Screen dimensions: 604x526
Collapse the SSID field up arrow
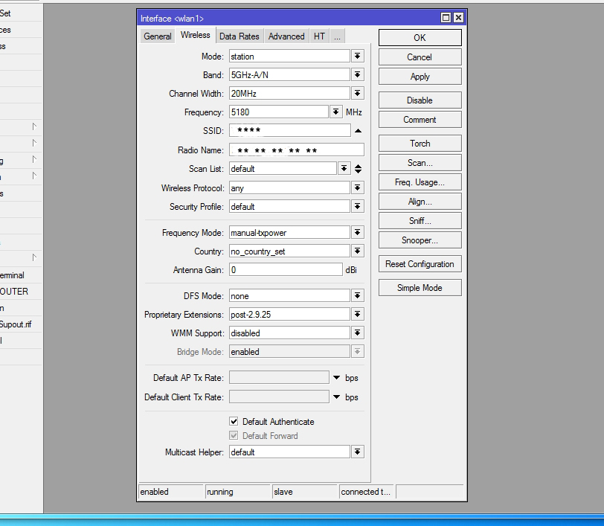[358, 131]
